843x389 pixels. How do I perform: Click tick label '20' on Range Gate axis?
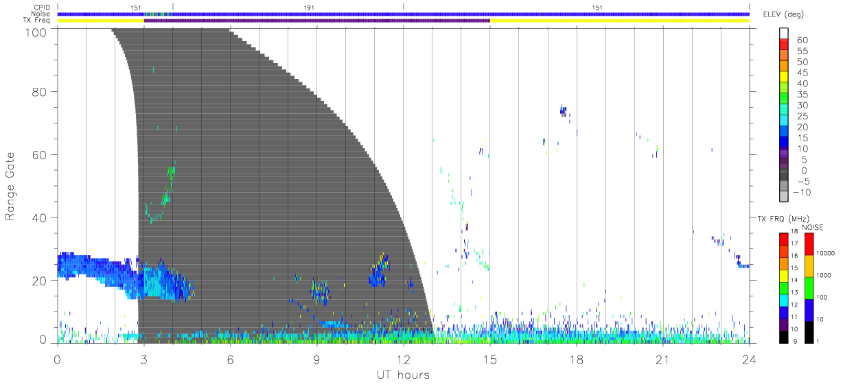click(x=41, y=281)
